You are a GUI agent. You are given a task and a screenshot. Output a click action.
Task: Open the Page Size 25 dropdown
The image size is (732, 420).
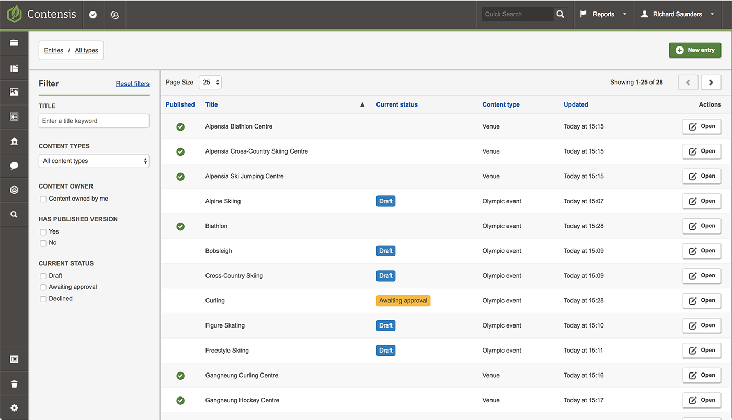[x=210, y=82]
